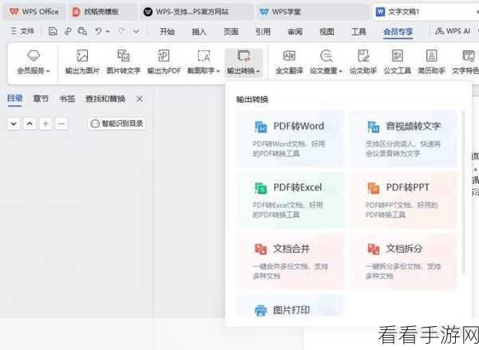Switch to the 视图 ribbon tab

(327, 31)
